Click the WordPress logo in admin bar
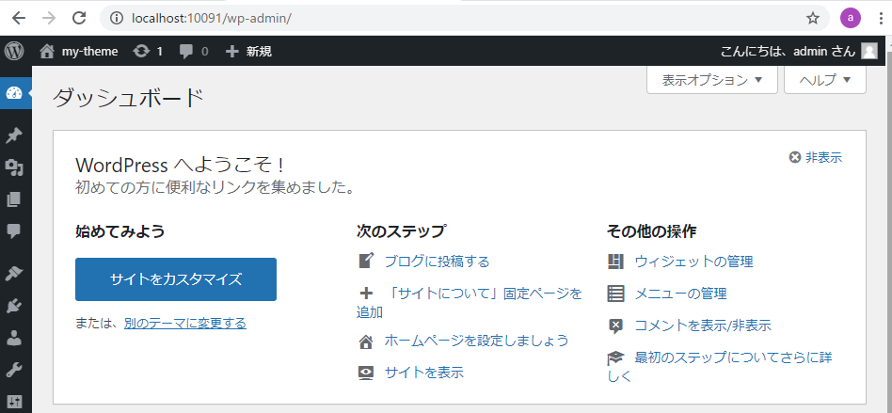This screenshot has width=892, height=413. 14,51
